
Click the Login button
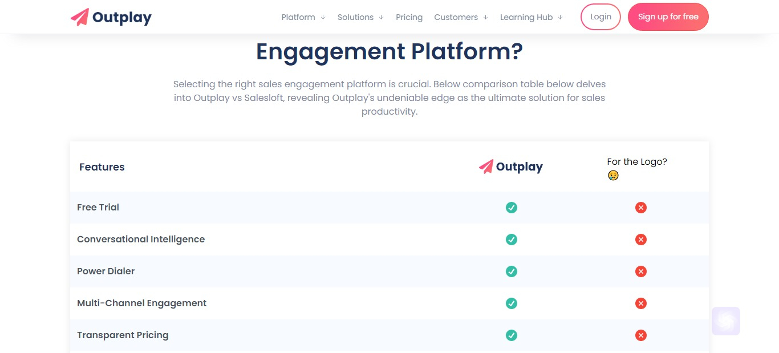click(601, 17)
